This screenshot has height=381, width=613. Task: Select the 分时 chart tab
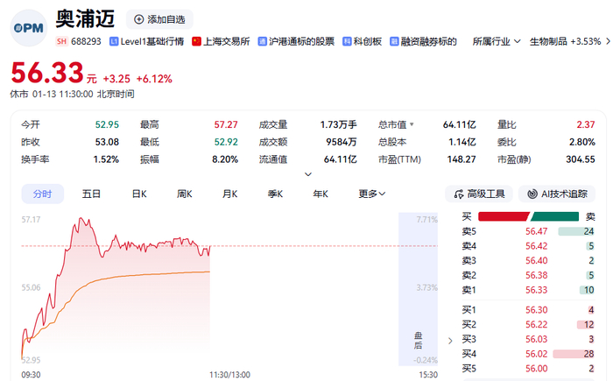(43, 194)
